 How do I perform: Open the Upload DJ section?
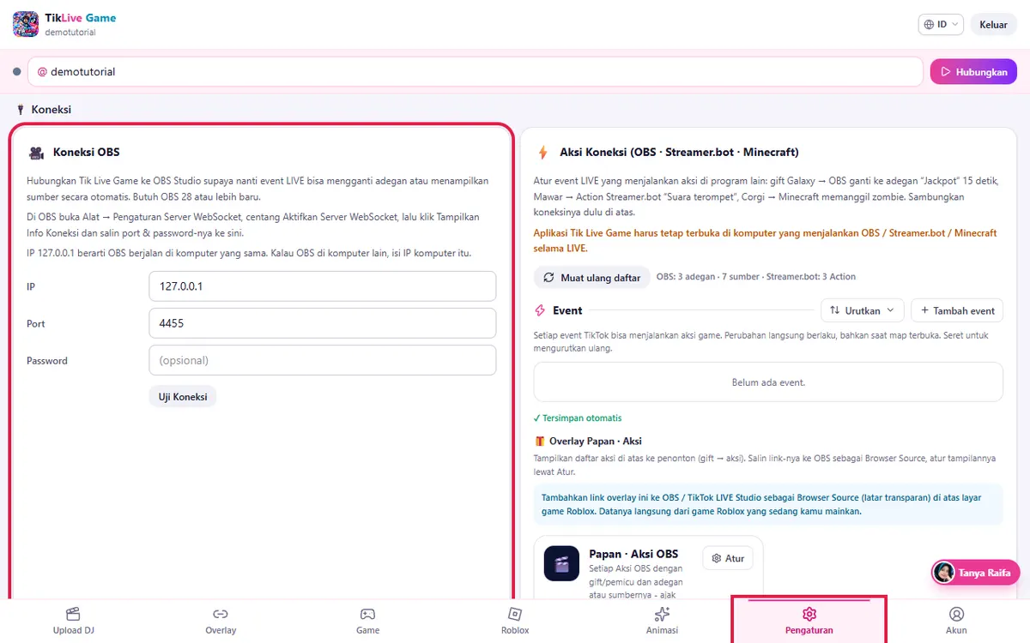(x=73, y=622)
